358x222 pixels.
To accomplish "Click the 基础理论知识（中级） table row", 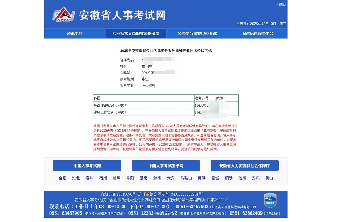I will [x=143, y=105].
